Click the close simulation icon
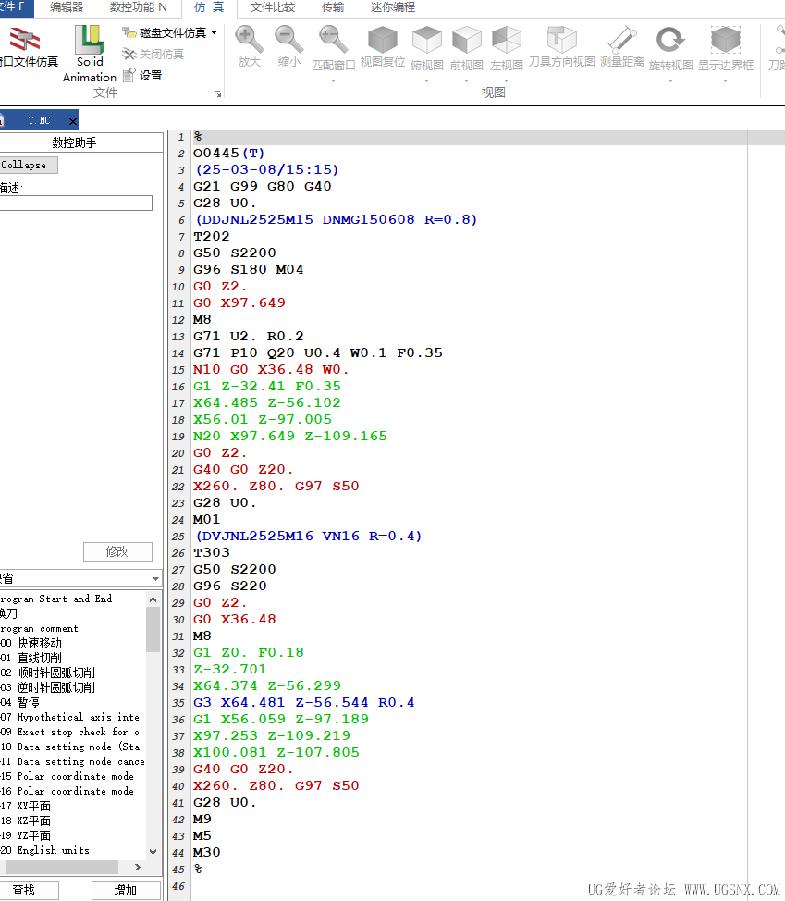Viewport: 785px width, 901px height. pyautogui.click(x=129, y=54)
